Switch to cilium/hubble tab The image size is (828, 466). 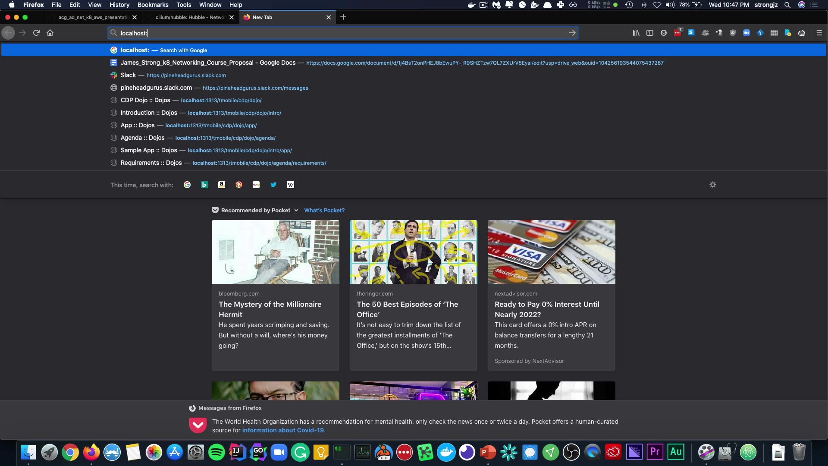point(190,17)
